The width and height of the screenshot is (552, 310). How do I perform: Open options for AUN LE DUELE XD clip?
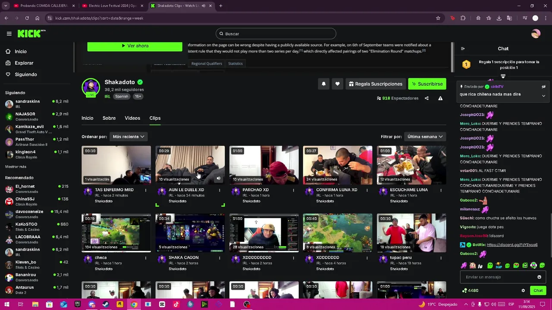pos(220,190)
